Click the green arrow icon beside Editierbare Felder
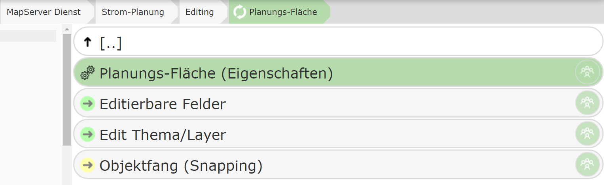The width and height of the screenshot is (604, 185). [x=87, y=104]
